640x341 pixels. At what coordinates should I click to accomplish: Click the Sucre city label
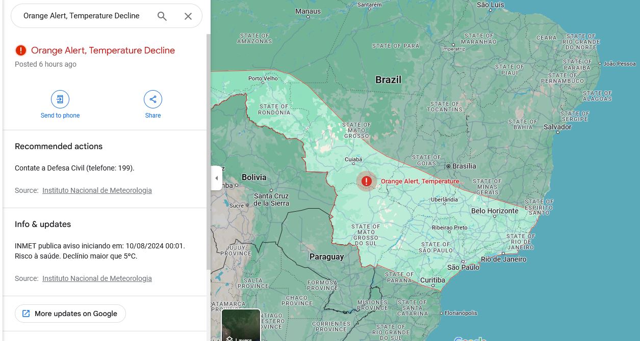237,206
